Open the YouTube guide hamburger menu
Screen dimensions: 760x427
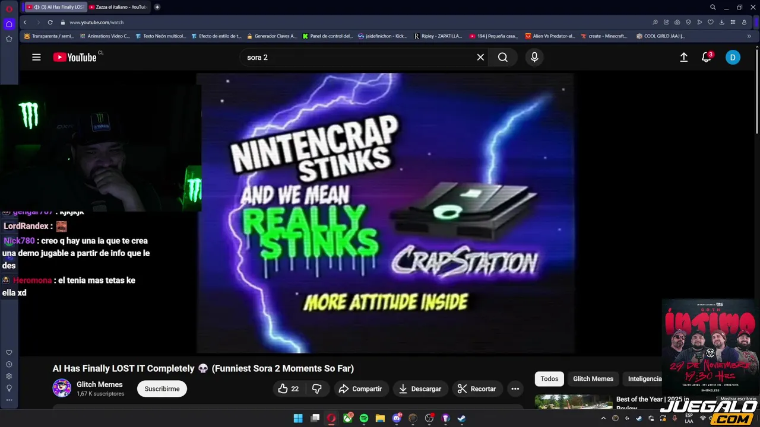click(x=36, y=58)
